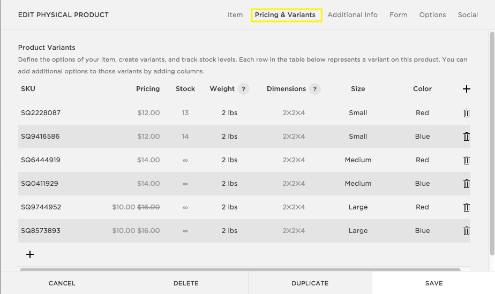Open the Additional Info tab
Image resolution: width=495 pixels, height=294 pixels.
coord(352,15)
